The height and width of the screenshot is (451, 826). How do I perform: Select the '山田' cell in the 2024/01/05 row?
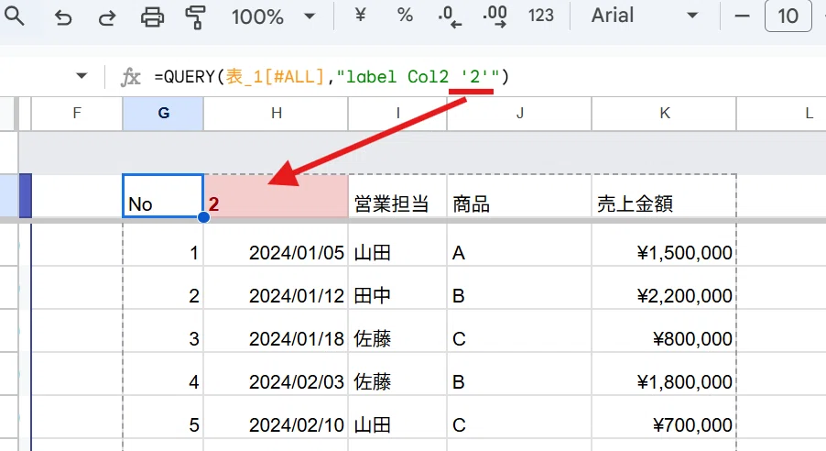pyautogui.click(x=397, y=245)
